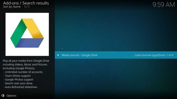The image size is (177, 99).
Task: Click the Sort by: Name label
Action: 12,7
